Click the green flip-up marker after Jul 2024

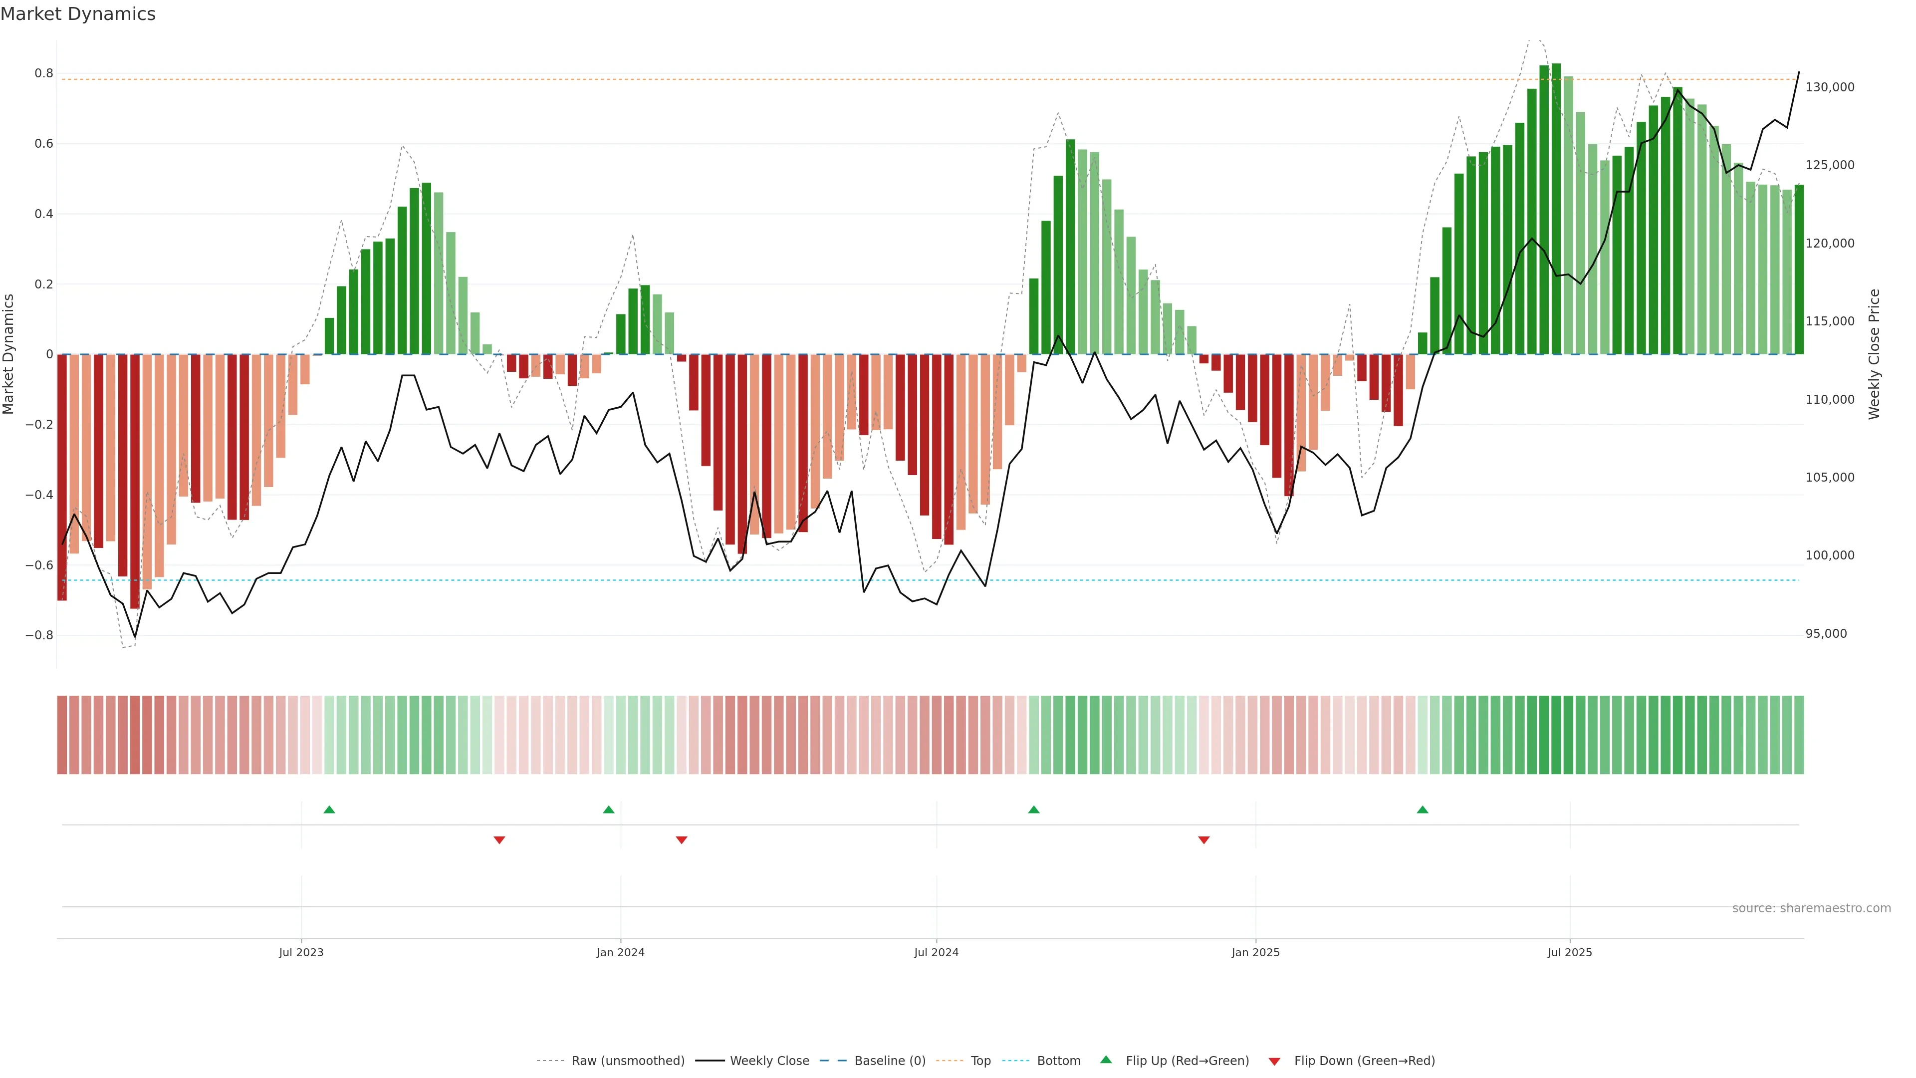click(1034, 809)
